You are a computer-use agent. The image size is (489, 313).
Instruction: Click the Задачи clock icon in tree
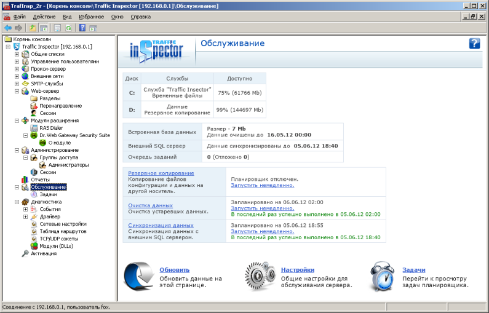tap(34, 194)
